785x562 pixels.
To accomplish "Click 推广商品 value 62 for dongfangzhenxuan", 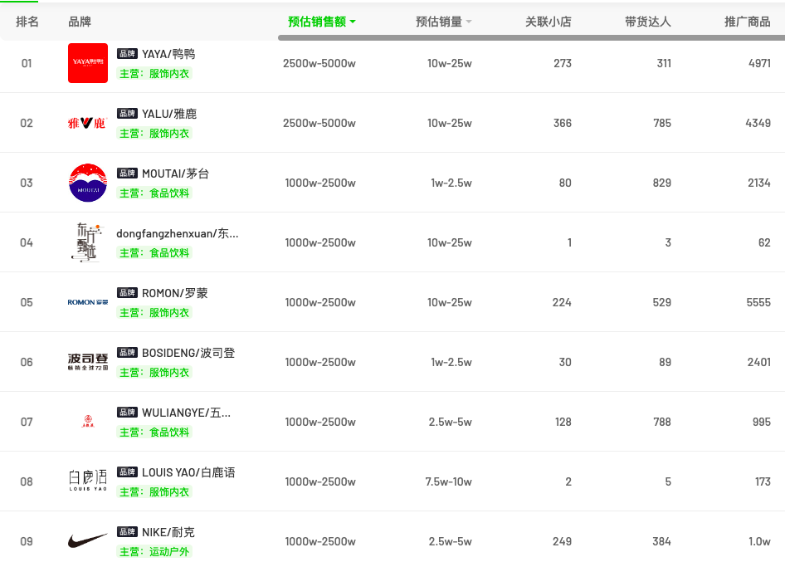I will pyautogui.click(x=764, y=242).
